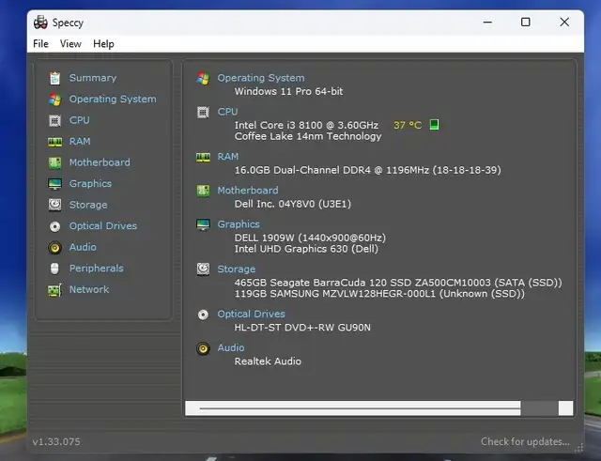Click the Windows 11 Pro 64-bit text

coord(288,91)
